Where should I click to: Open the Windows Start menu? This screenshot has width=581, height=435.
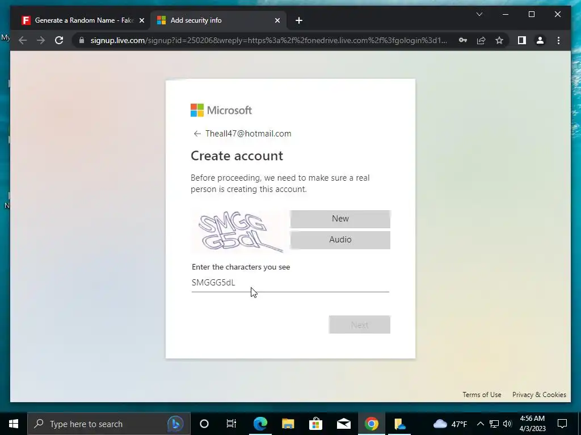pos(14,424)
